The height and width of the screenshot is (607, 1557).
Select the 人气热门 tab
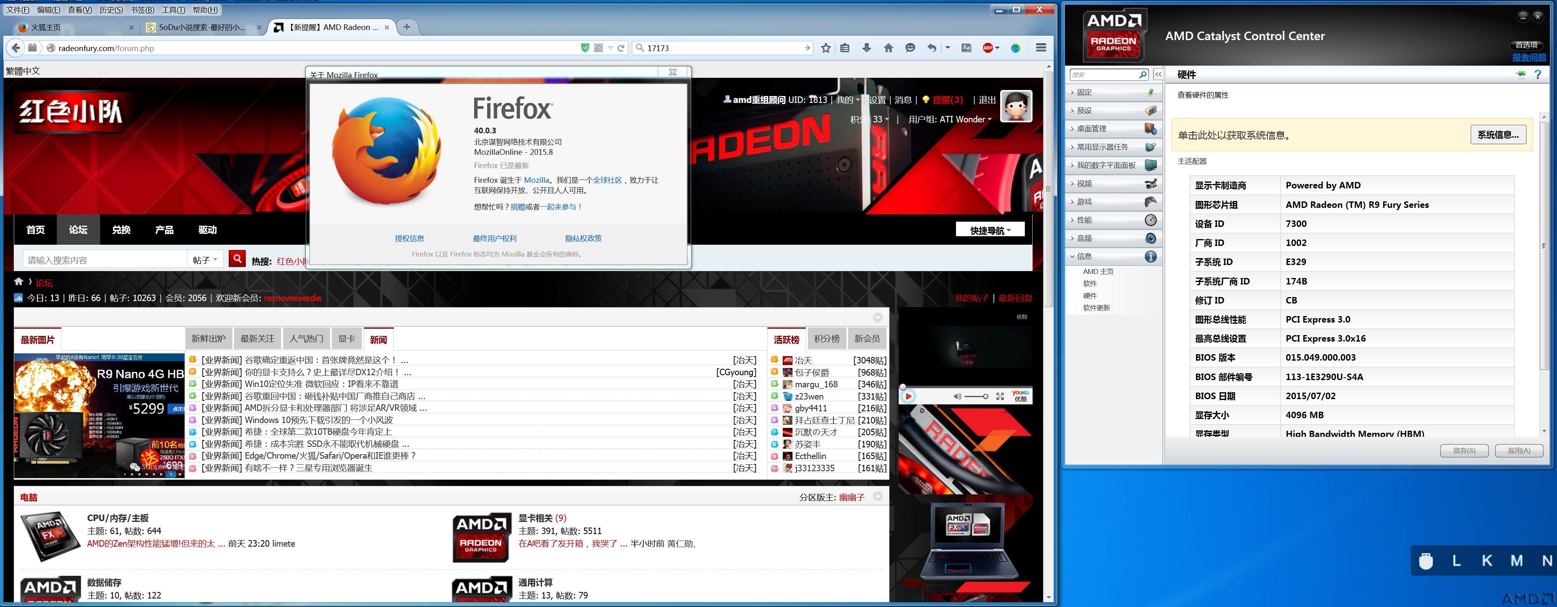[307, 339]
